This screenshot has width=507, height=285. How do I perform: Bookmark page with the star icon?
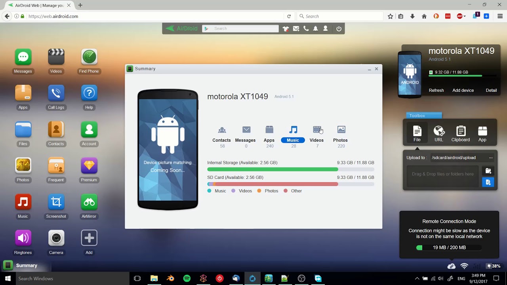tap(391, 16)
